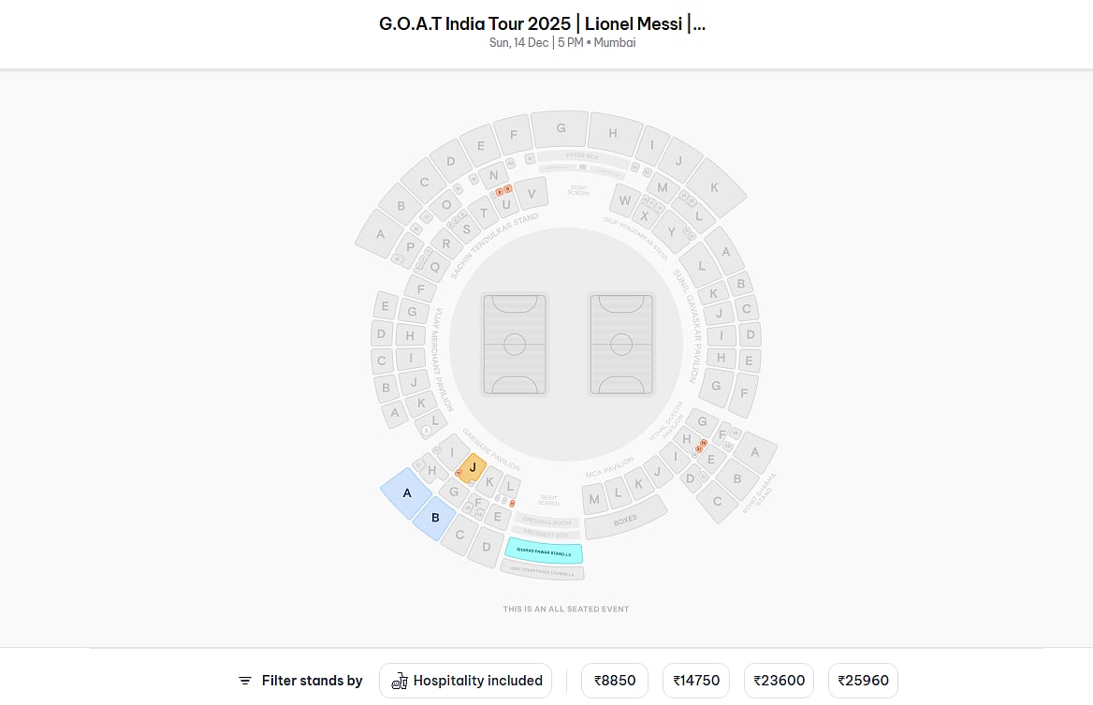Screen dimensions: 1093x705
Task: Pick the blue highlighted stand B
Action: (435, 518)
